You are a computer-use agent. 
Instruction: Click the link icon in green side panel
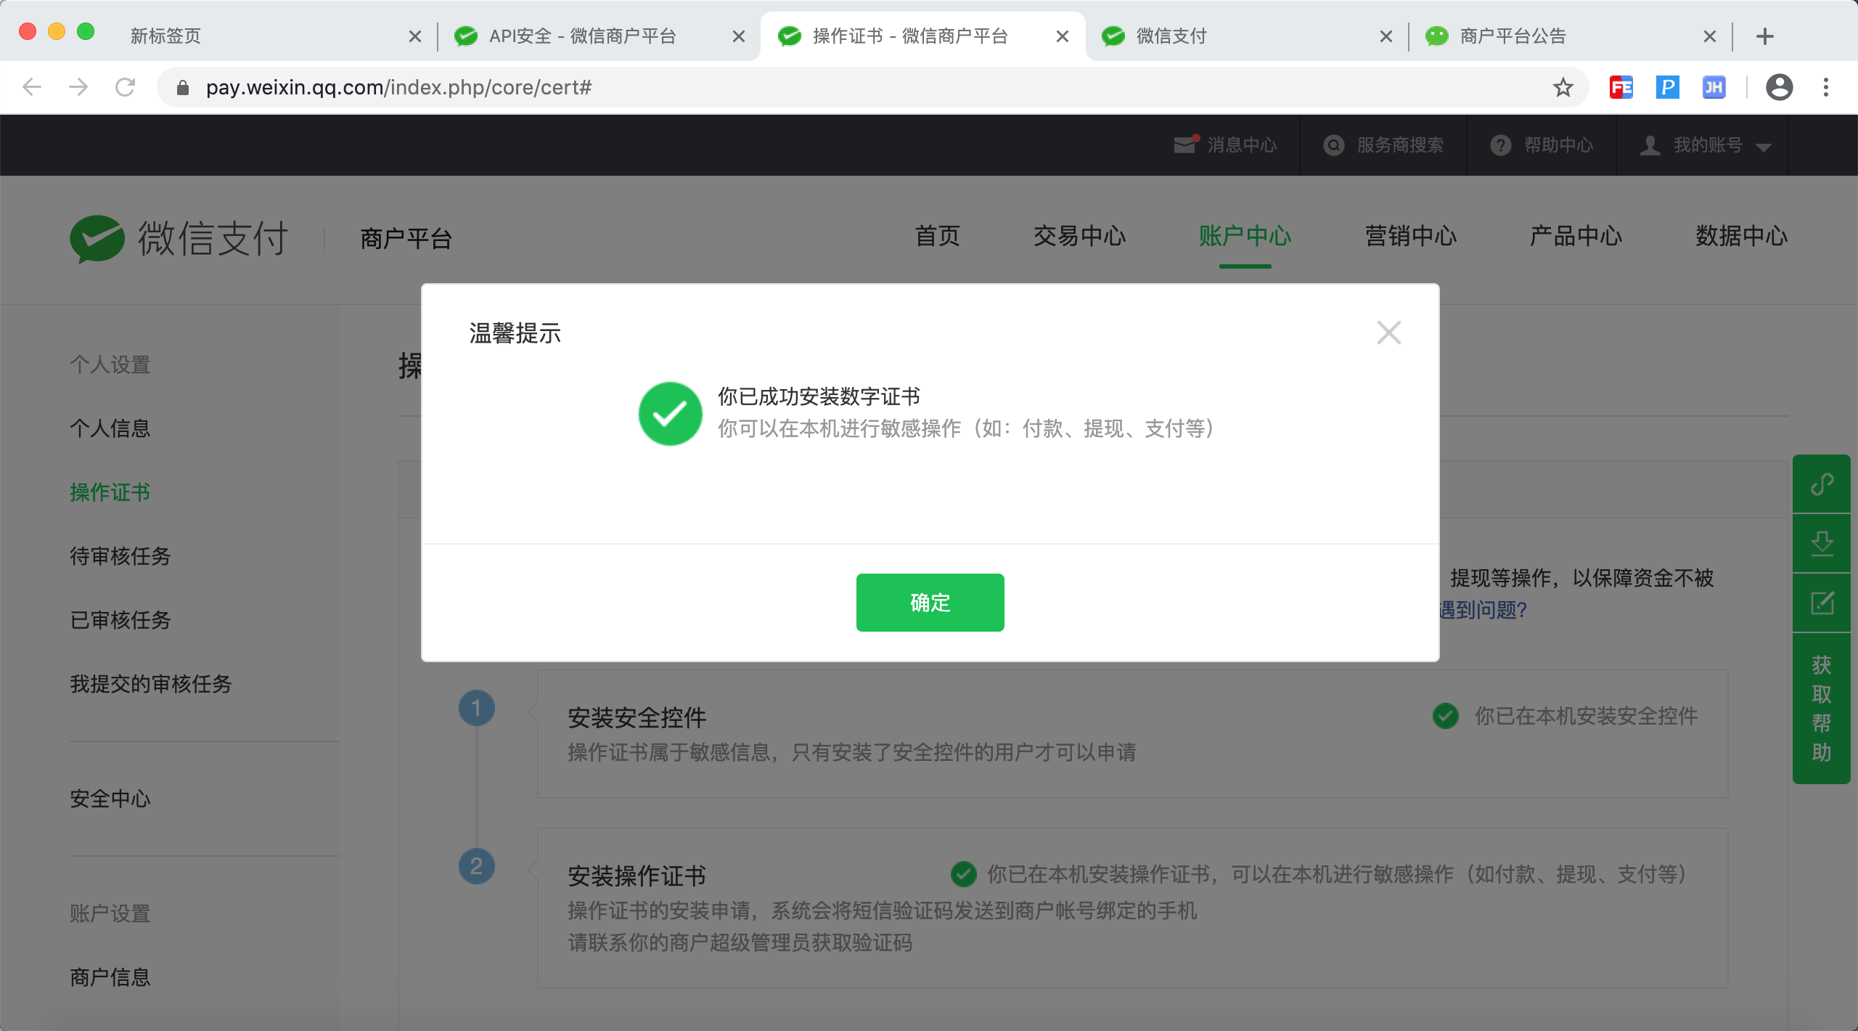(x=1821, y=484)
